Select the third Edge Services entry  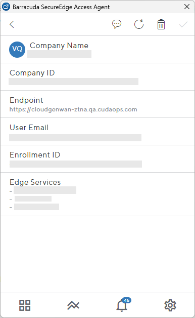(x=36, y=207)
